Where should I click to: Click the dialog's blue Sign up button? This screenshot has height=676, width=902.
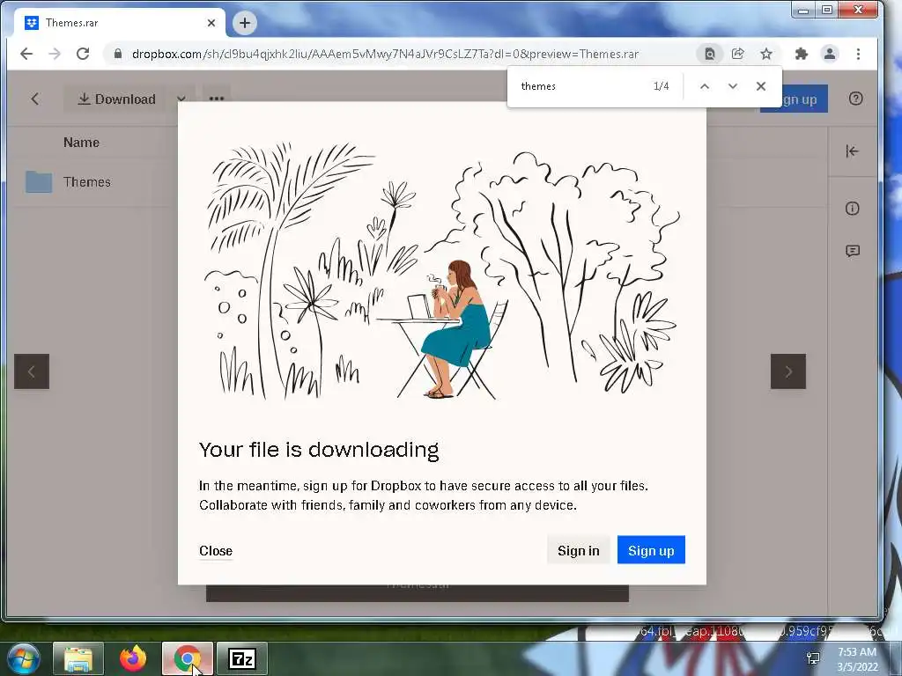pos(651,550)
